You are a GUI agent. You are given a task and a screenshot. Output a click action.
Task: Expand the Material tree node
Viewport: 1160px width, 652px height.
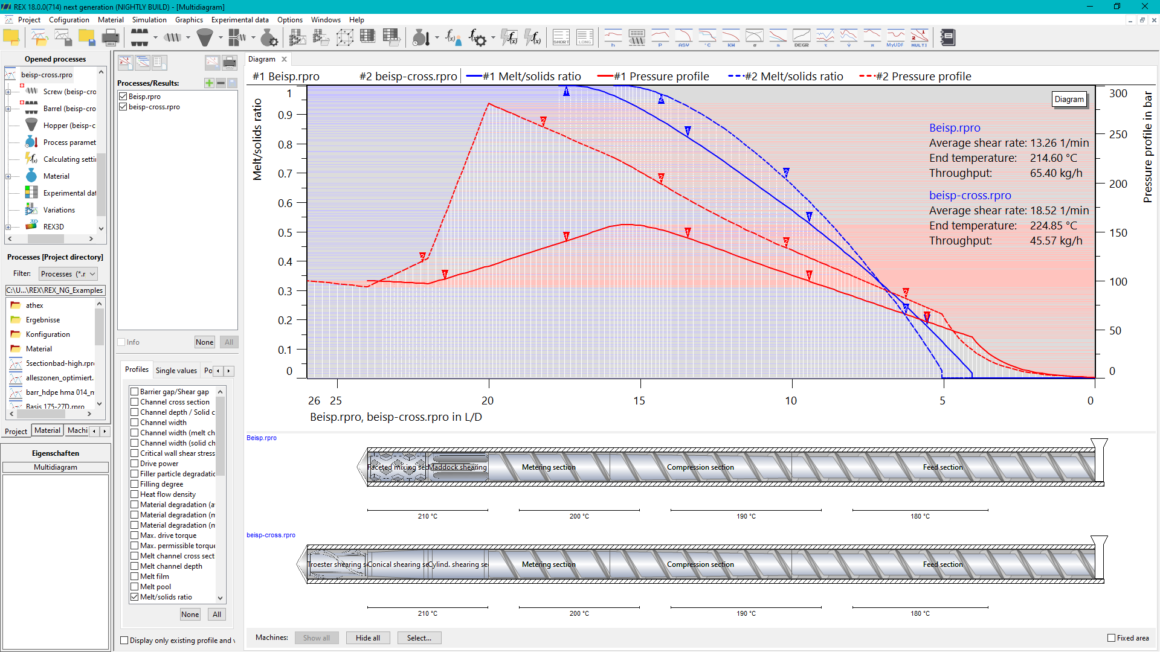tap(8, 176)
